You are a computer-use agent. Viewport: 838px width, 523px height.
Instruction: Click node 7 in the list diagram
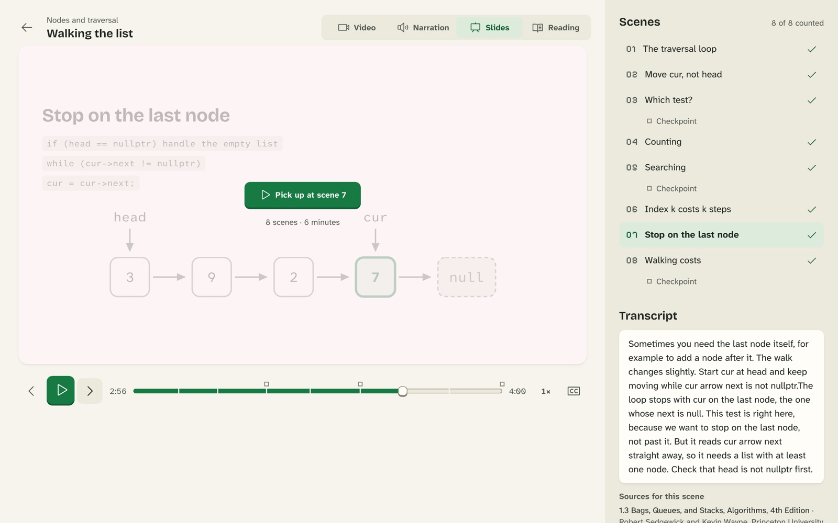coord(376,277)
